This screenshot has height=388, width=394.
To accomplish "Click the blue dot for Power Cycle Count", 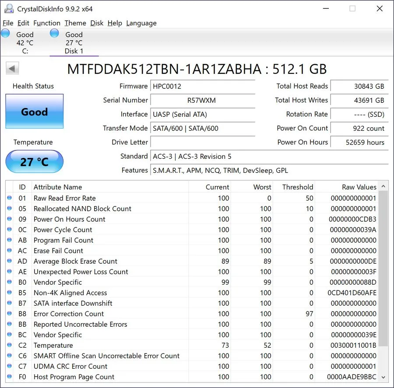I will pos(9,230).
